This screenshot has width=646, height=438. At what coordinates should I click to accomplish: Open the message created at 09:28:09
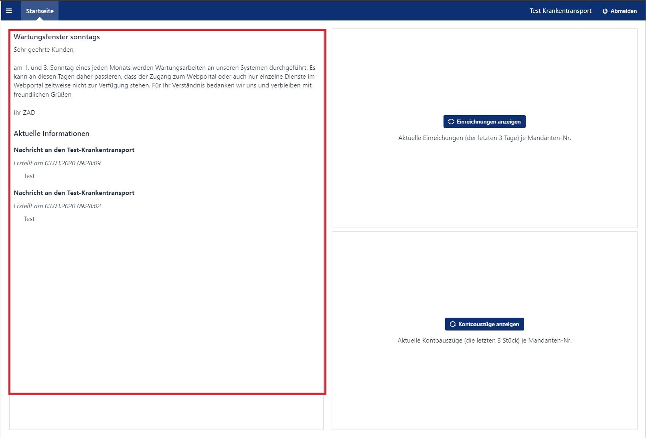click(x=74, y=150)
